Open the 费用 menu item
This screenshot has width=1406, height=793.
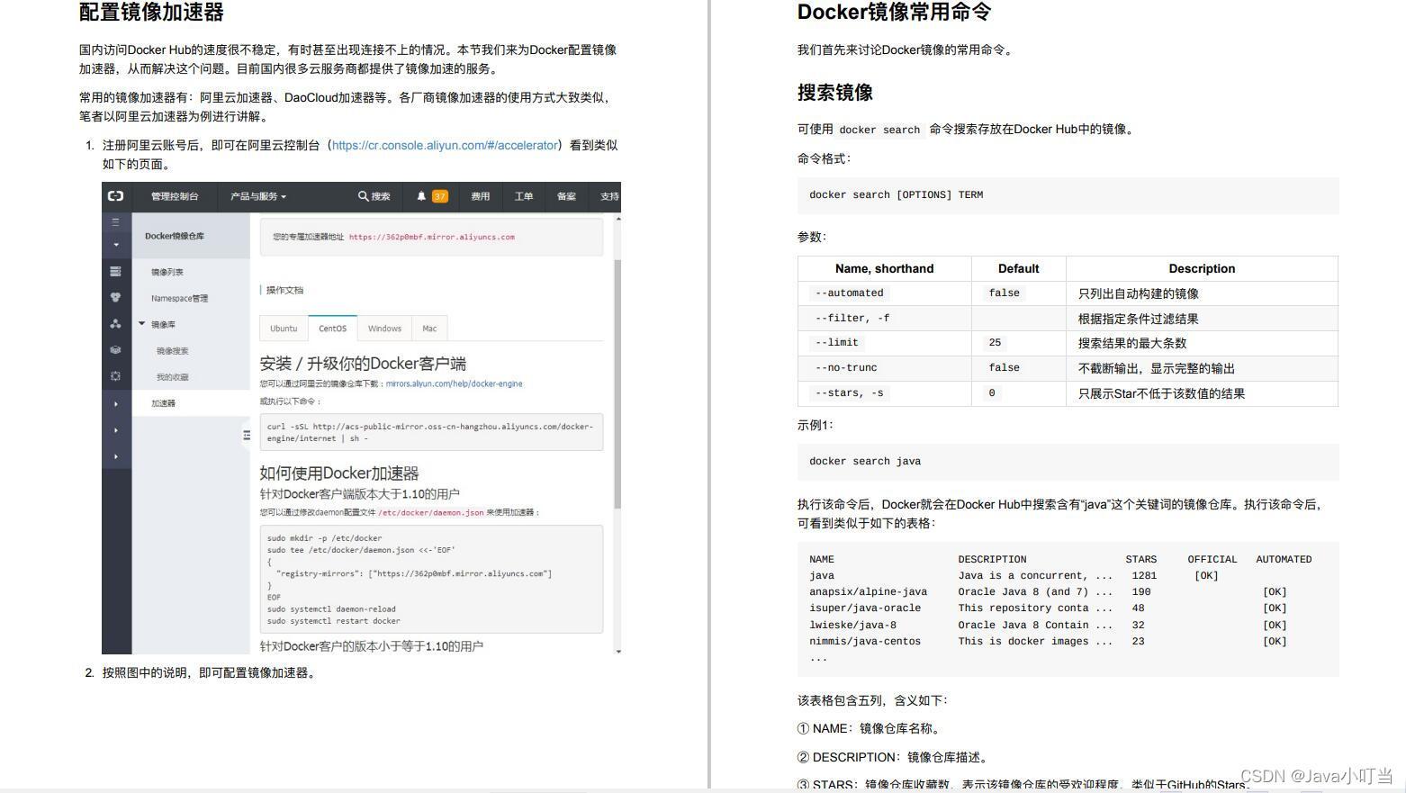(481, 196)
